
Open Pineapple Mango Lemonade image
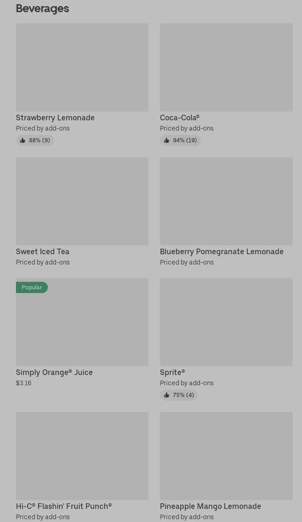pos(226,456)
